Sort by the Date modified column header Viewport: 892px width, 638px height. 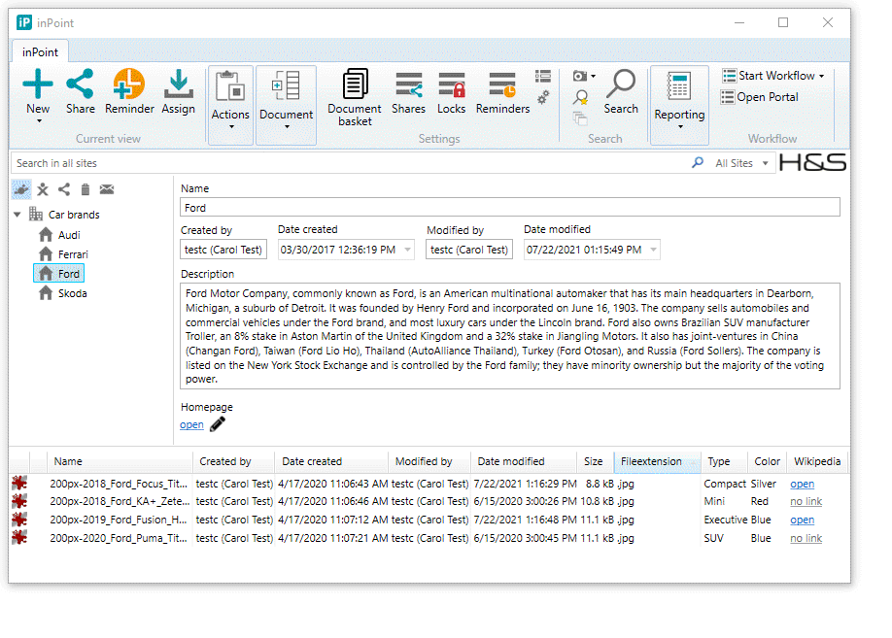pyautogui.click(x=511, y=461)
